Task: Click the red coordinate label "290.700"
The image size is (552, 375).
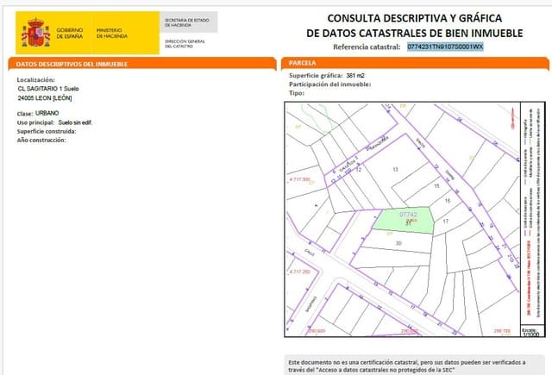Action: coord(502,331)
